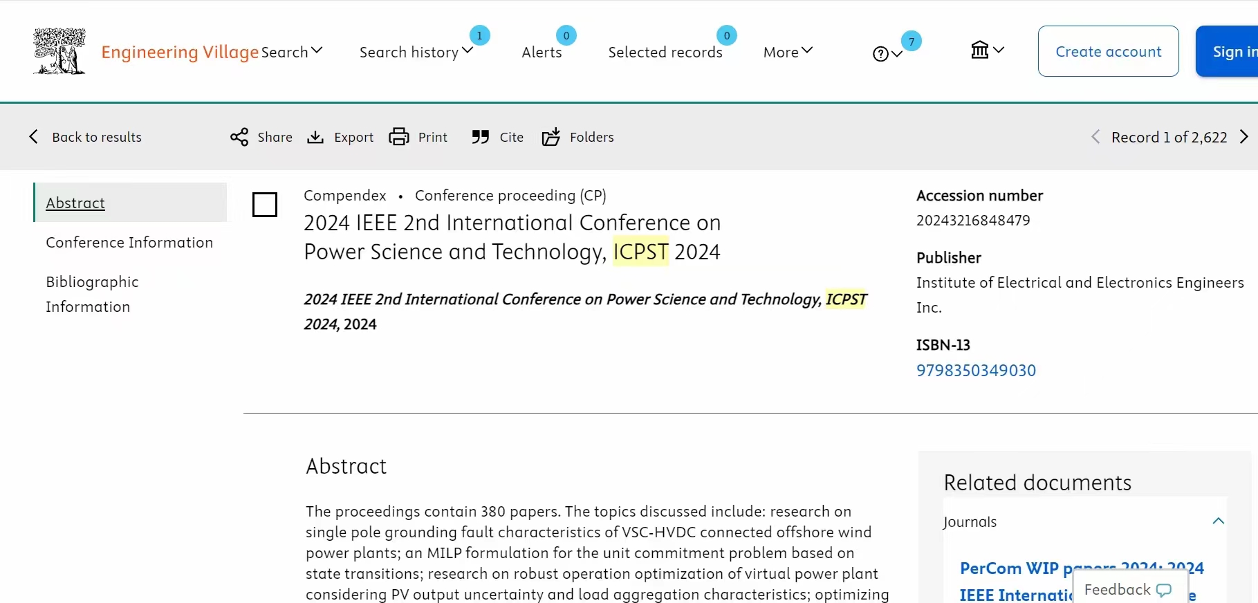Open the More dropdown menu

pyautogui.click(x=788, y=52)
